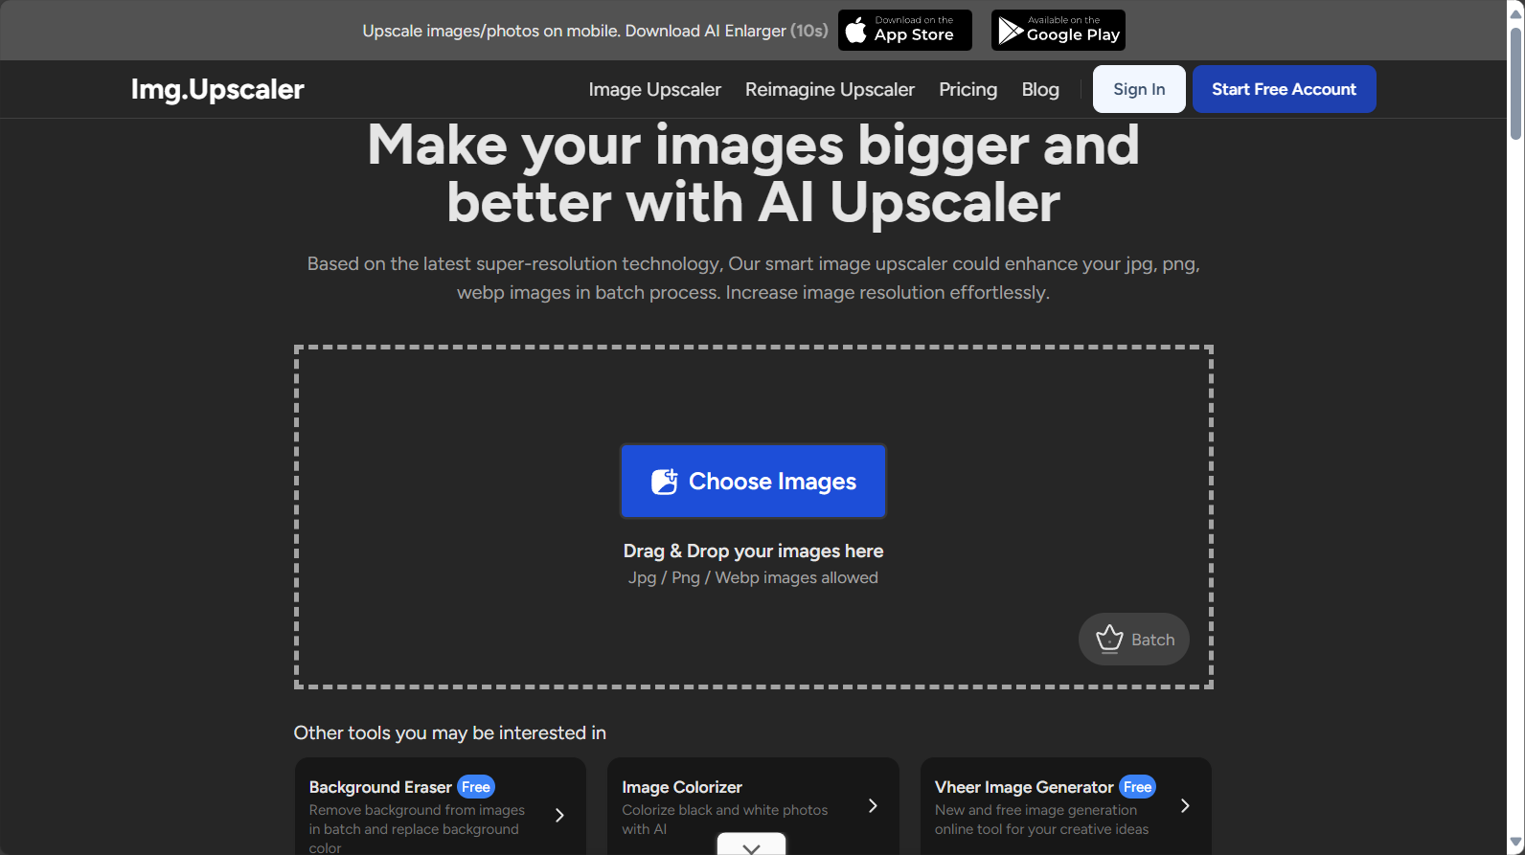Enable Batch mode label
The image size is (1525, 855).
(1152, 640)
